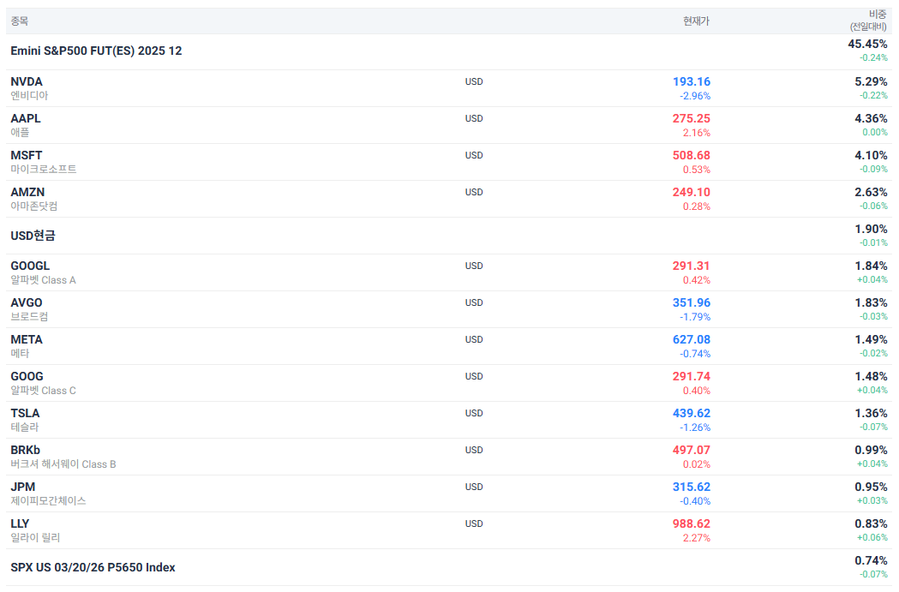Click GOOGL weight 1.84%
The image size is (899, 592).
click(x=871, y=266)
